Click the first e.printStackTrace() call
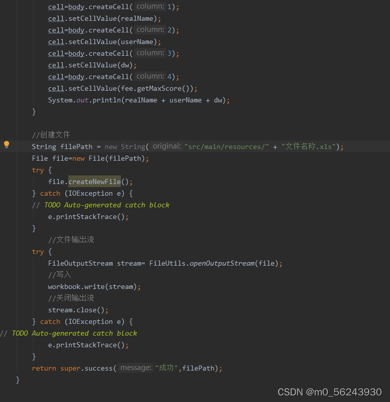The height and width of the screenshot is (402, 390). (x=89, y=216)
